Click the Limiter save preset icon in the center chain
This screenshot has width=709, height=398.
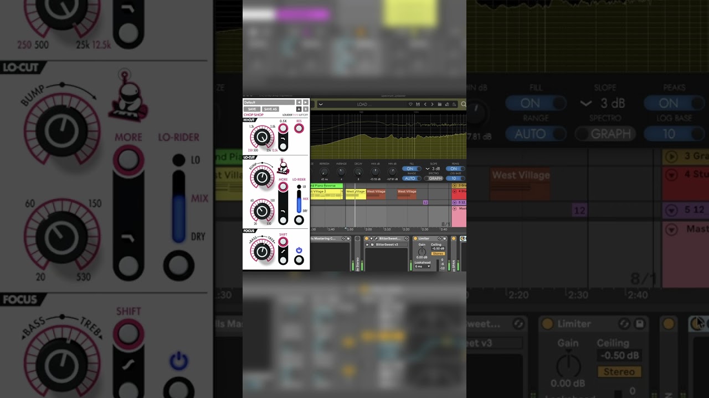tap(444, 238)
